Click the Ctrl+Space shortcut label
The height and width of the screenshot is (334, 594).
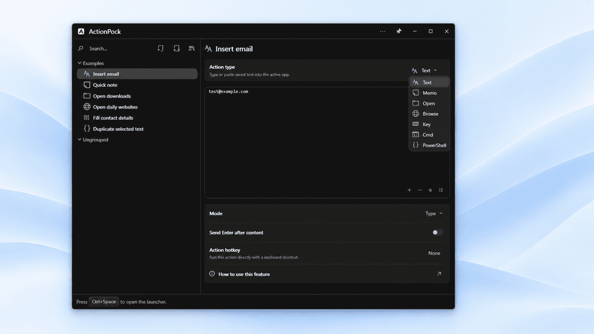point(104,302)
